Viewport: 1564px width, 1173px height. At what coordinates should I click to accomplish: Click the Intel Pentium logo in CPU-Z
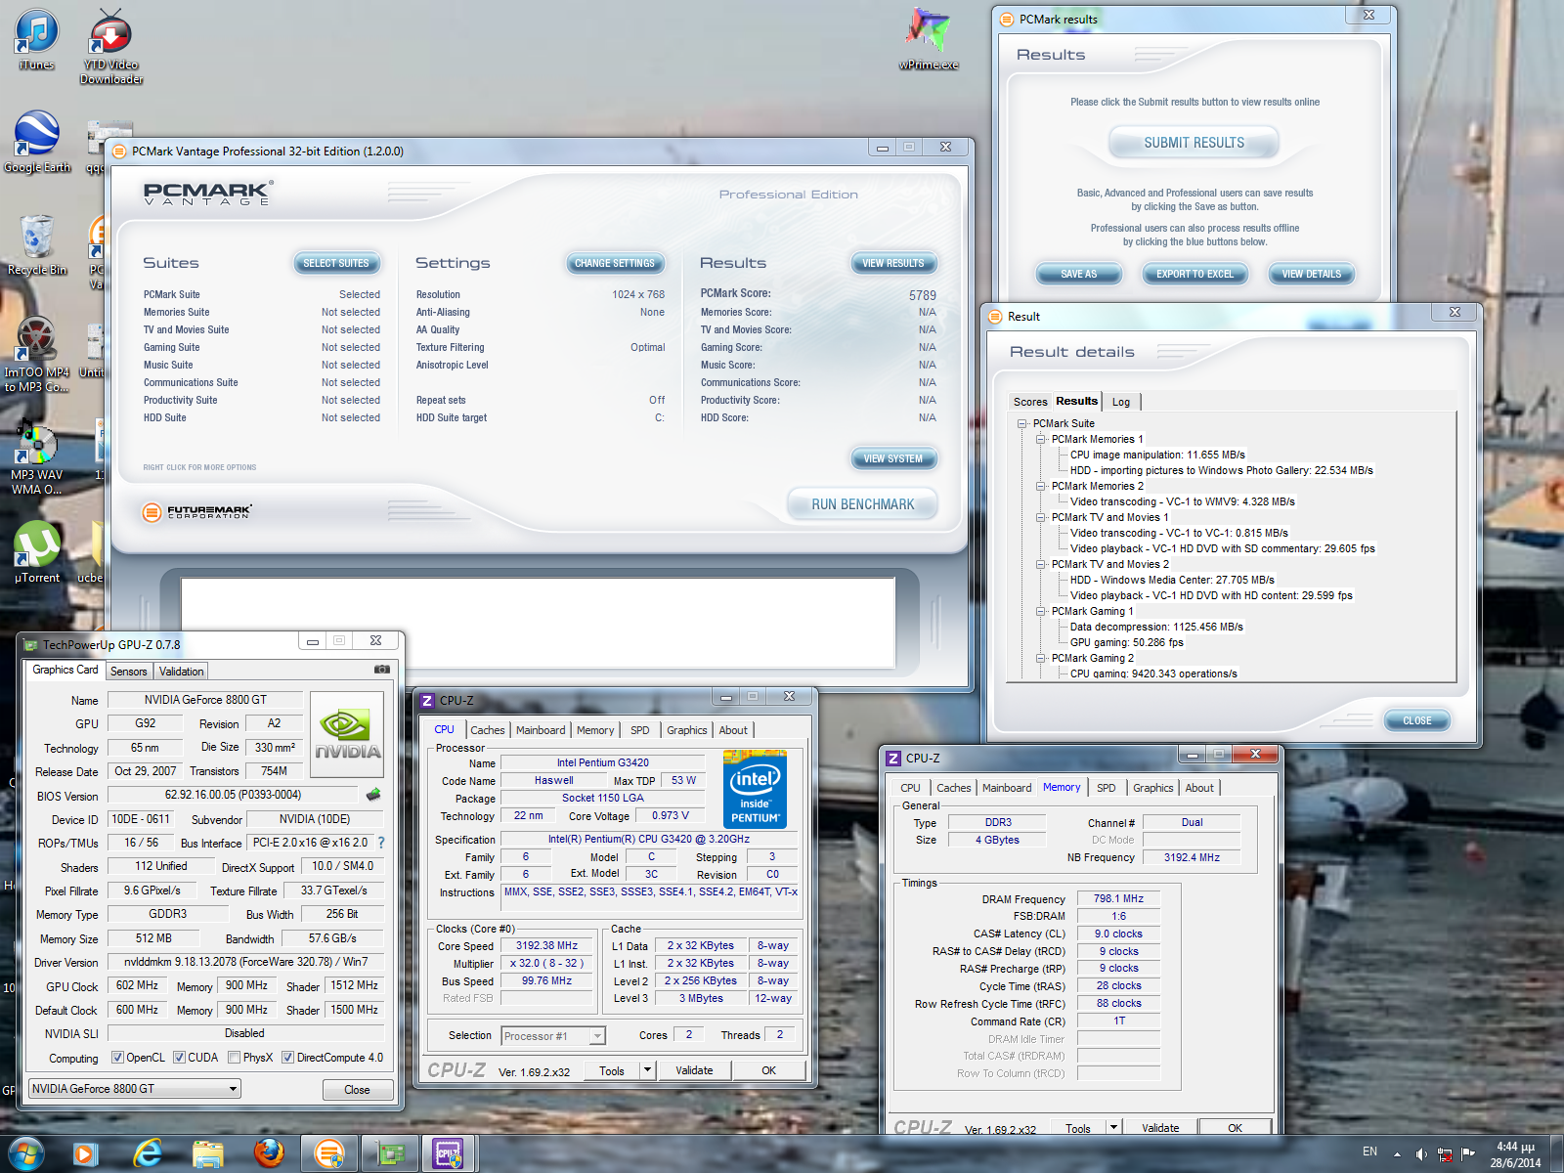755,789
